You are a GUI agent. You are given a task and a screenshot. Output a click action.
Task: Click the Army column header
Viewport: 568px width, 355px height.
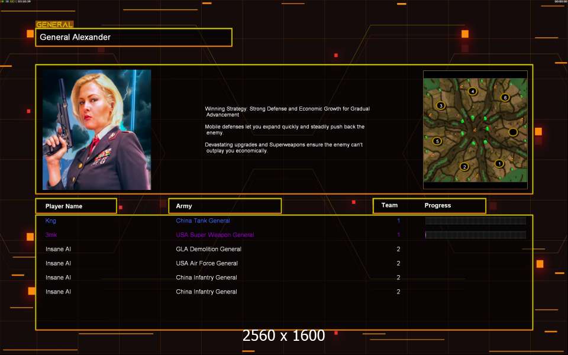225,206
